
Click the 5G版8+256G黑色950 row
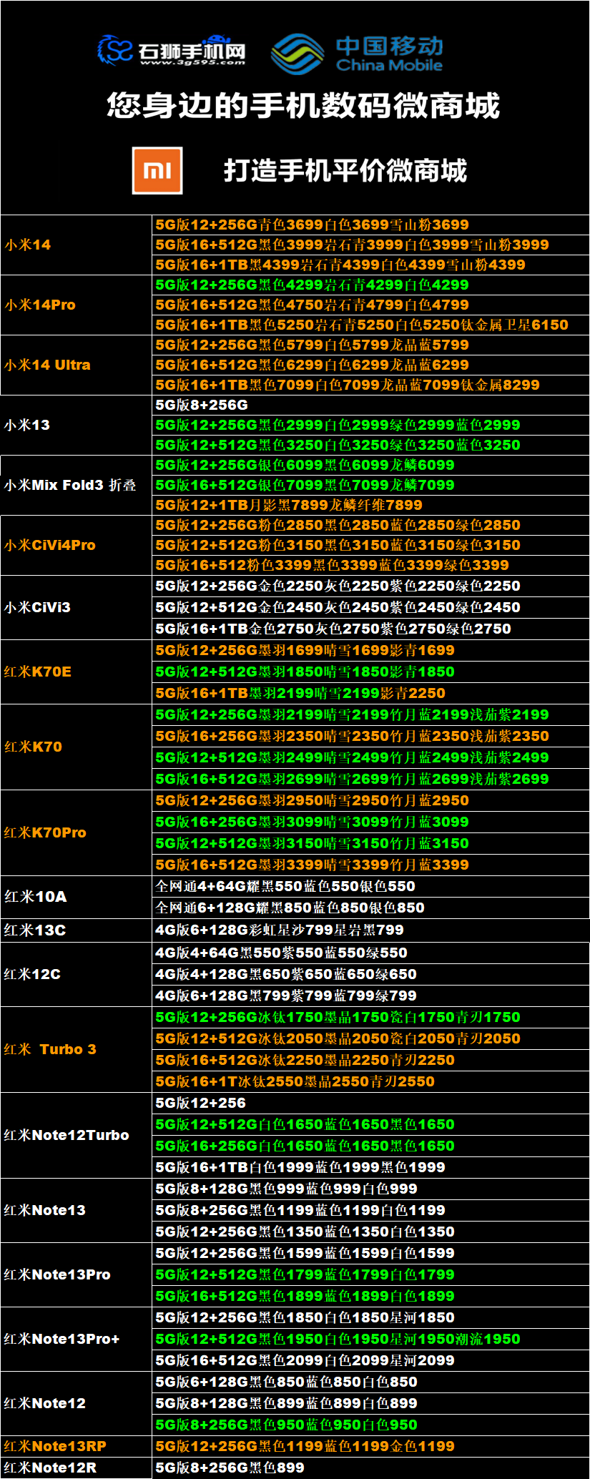click(371, 1425)
